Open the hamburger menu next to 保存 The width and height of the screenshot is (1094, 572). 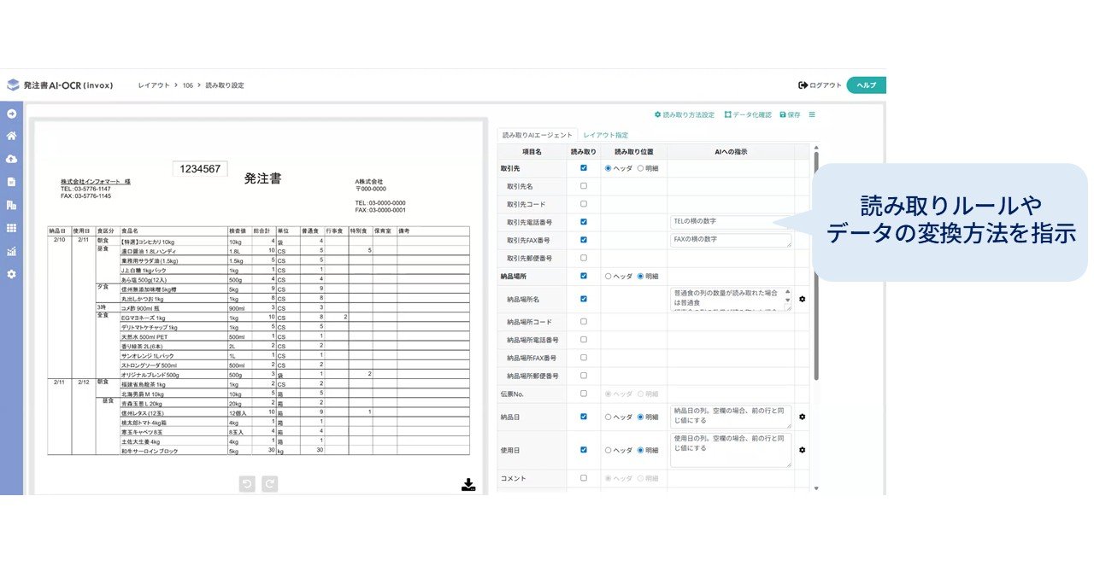tap(810, 113)
